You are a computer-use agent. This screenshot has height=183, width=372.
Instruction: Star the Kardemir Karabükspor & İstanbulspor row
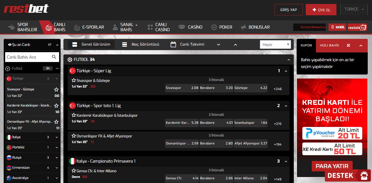coord(74,115)
